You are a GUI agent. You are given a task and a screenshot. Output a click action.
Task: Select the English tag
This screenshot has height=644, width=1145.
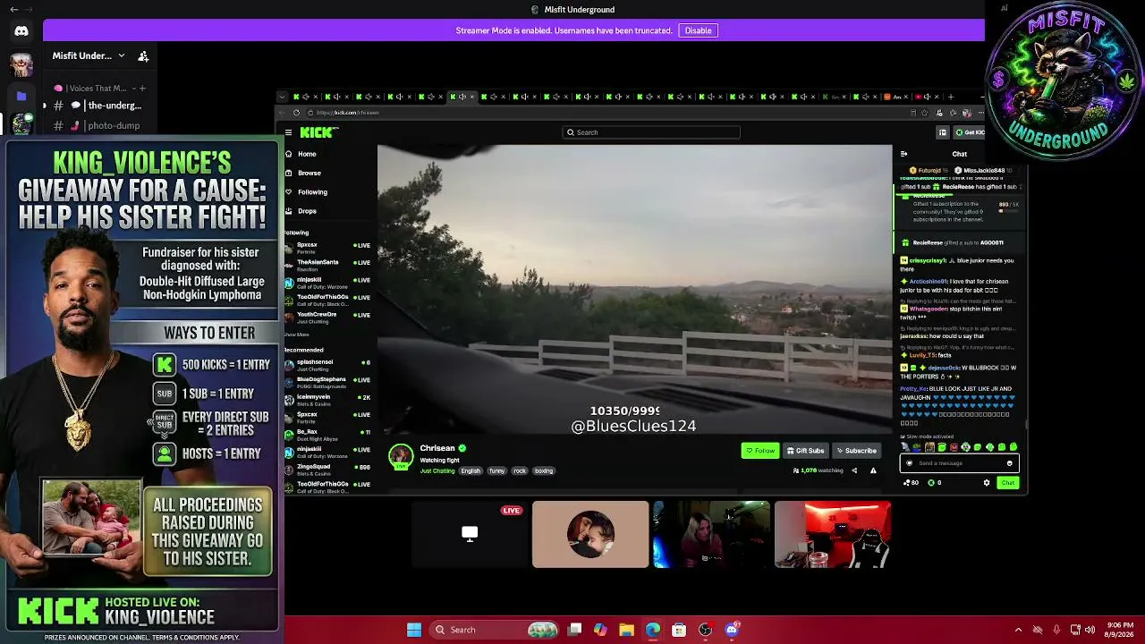(471, 471)
